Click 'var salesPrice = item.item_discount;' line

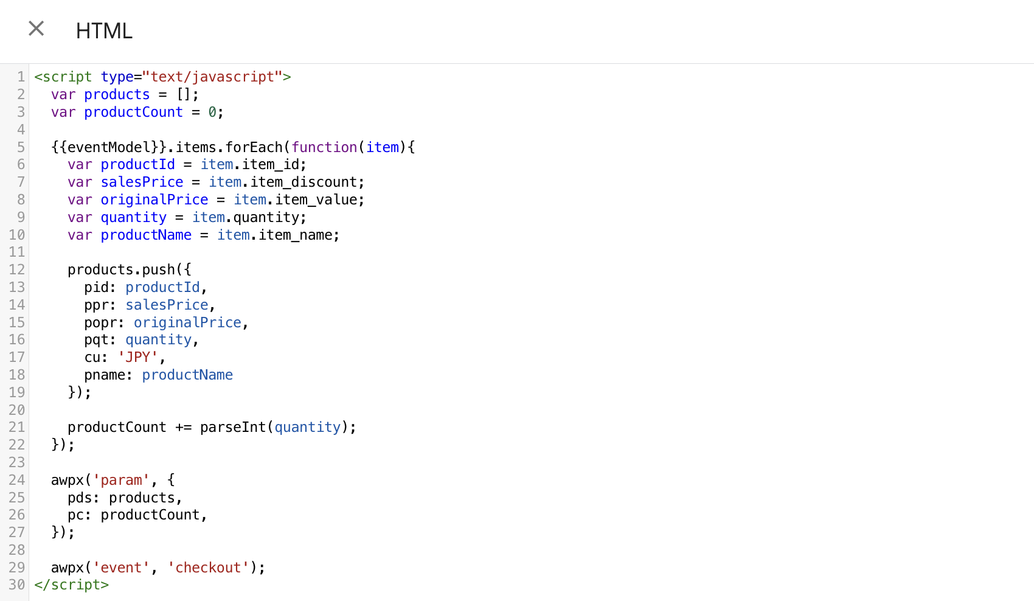[x=216, y=182]
